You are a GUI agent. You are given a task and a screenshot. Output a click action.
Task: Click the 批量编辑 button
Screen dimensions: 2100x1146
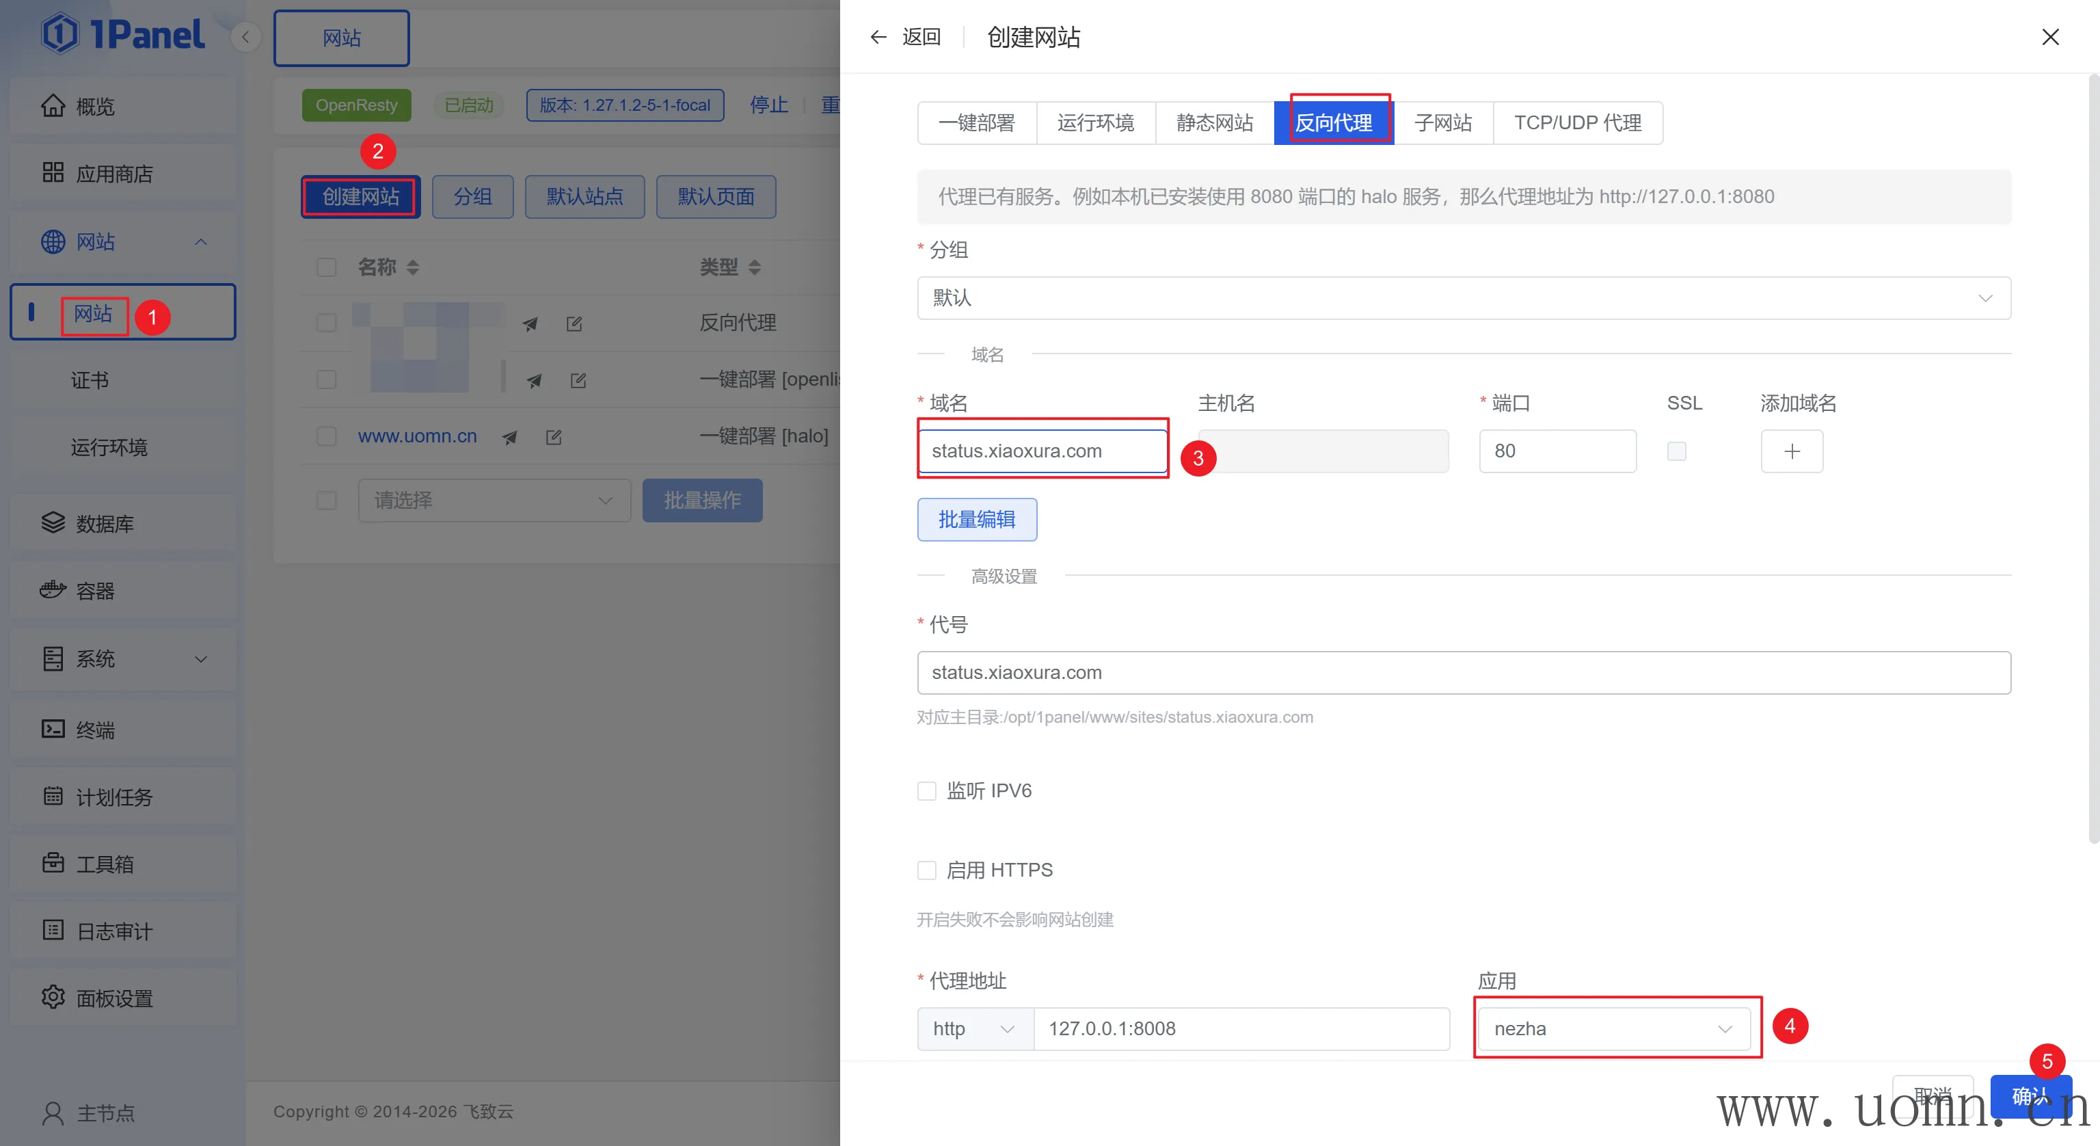977,520
